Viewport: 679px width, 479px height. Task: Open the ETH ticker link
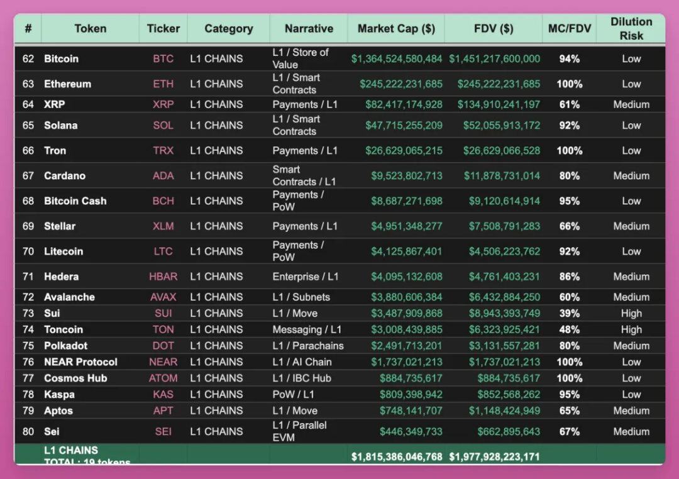tap(163, 84)
